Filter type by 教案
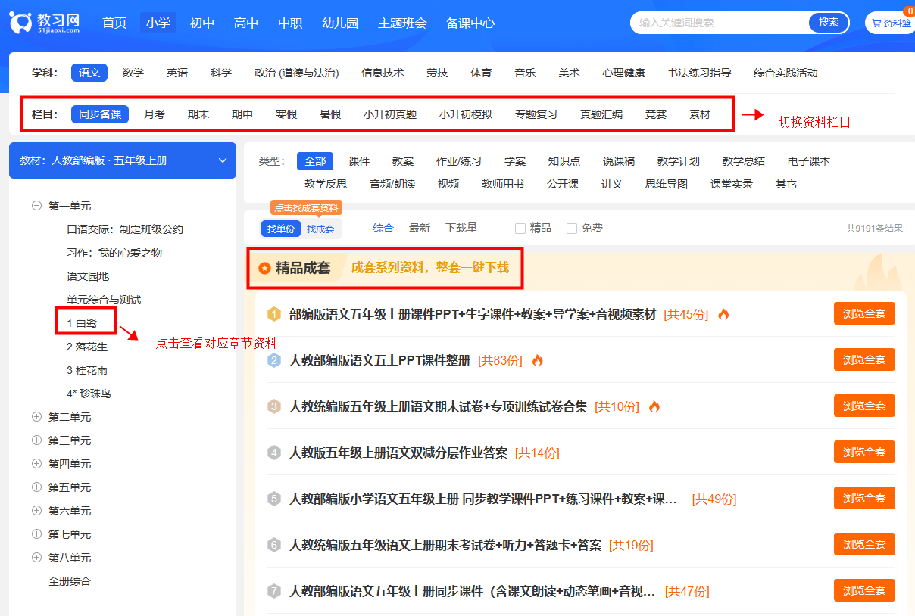 403,161
